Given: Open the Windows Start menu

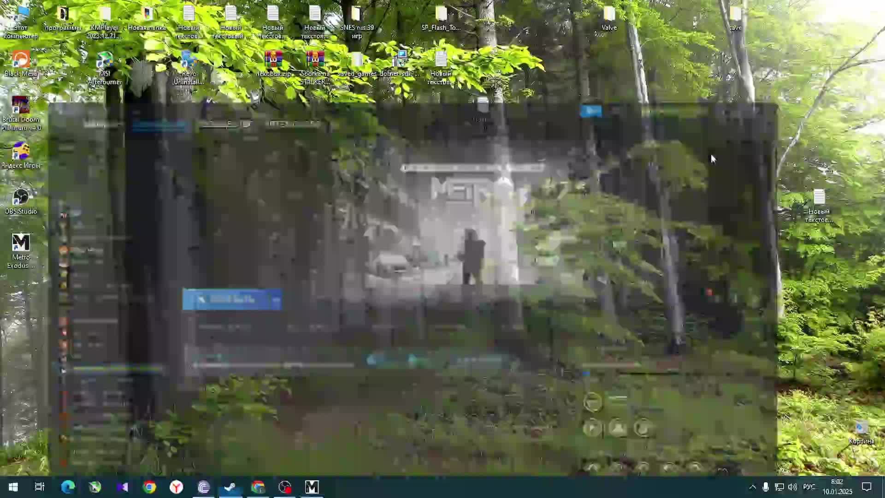Looking at the screenshot, I should tap(13, 487).
